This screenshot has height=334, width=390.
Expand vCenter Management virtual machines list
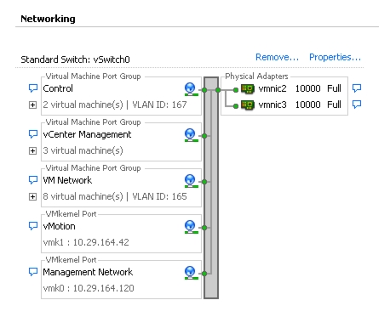[32, 151]
